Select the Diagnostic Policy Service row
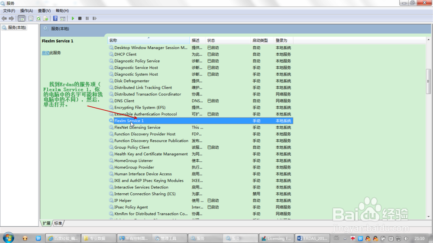Screen dimensions: 433x243 pyautogui.click(x=200, y=61)
